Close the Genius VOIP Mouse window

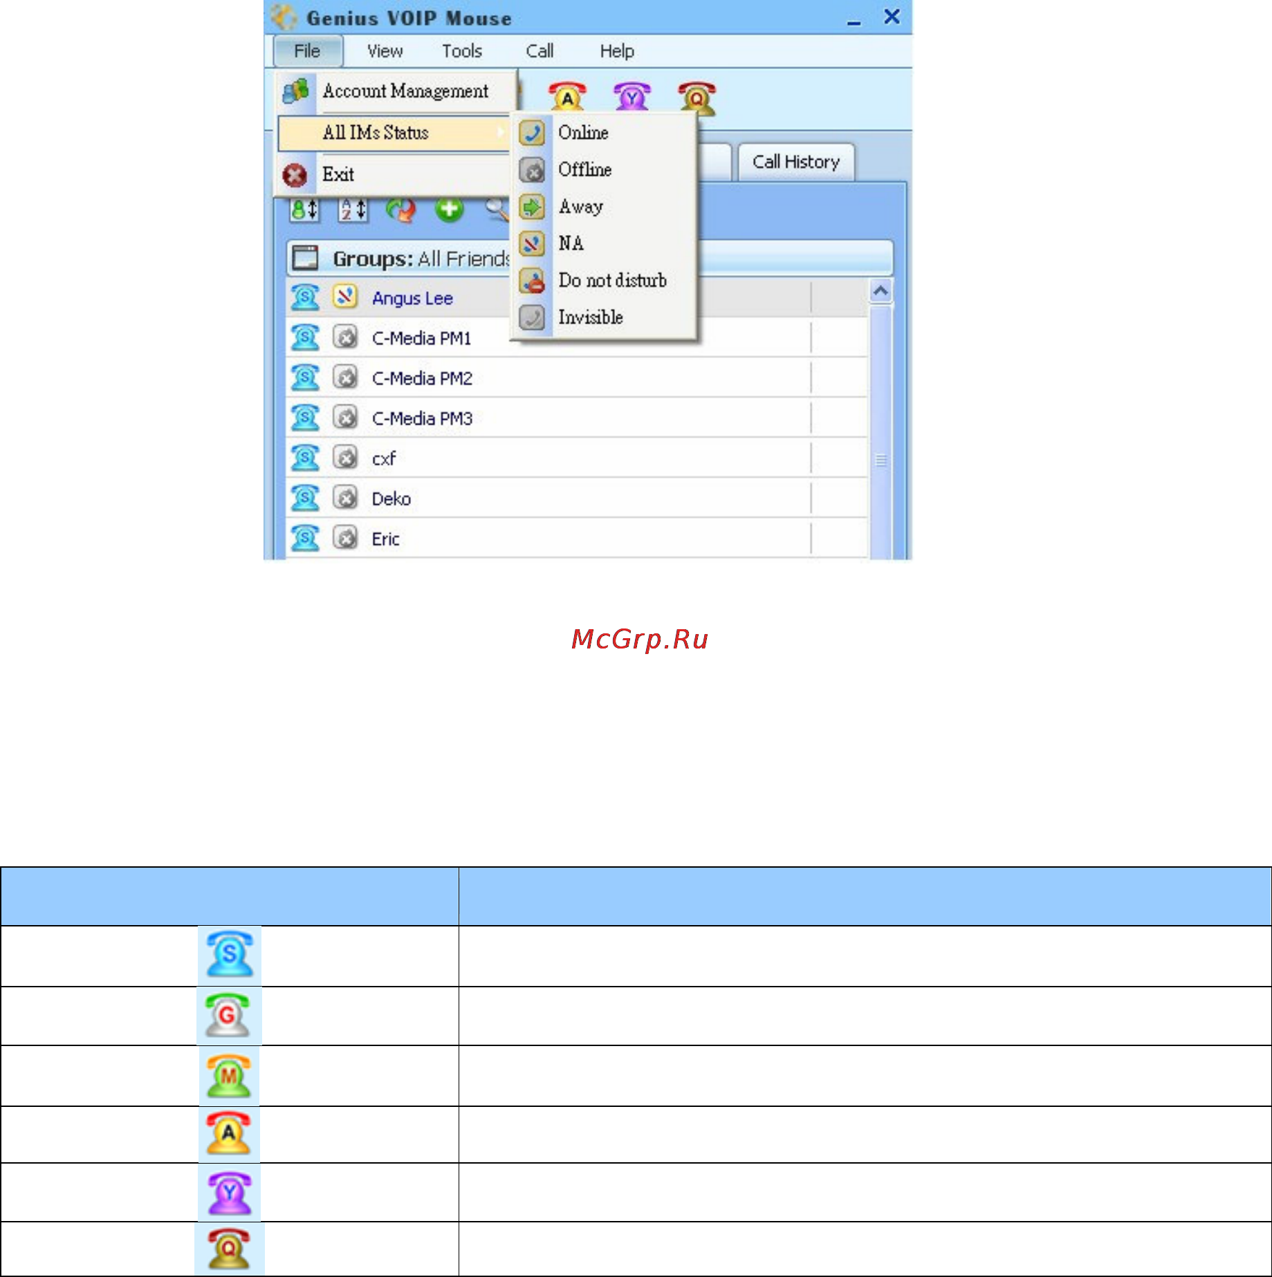892,17
